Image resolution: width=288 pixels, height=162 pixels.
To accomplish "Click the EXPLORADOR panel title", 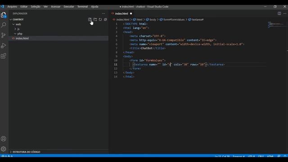I will (x=20, y=13).
